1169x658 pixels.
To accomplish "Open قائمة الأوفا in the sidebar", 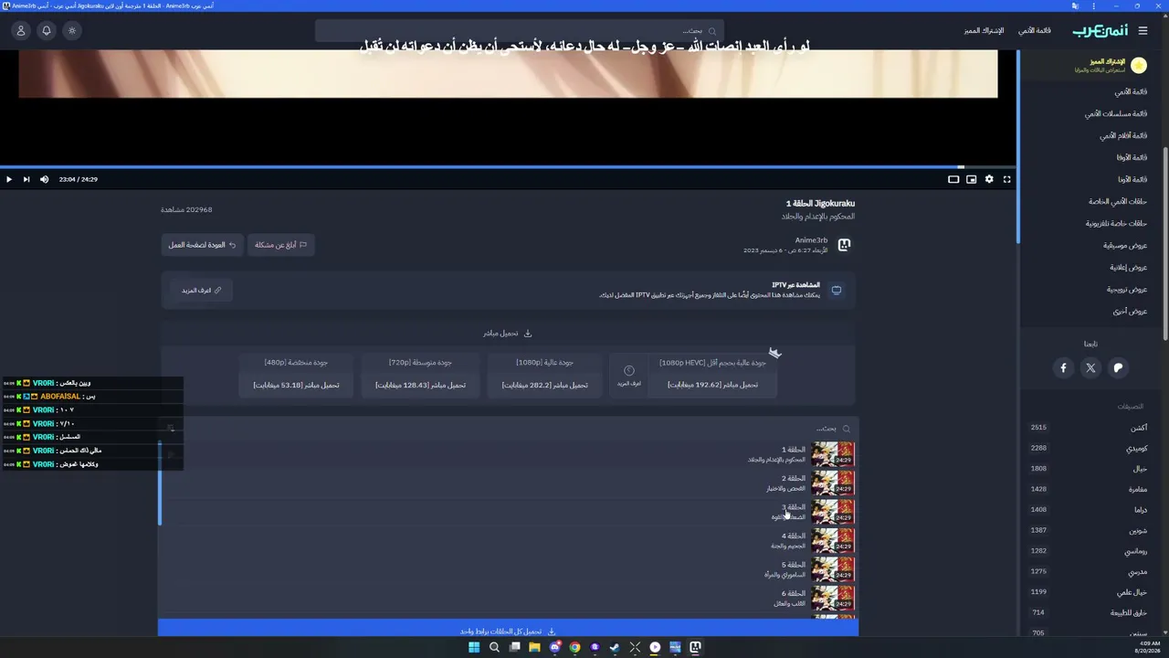I will click(1132, 157).
